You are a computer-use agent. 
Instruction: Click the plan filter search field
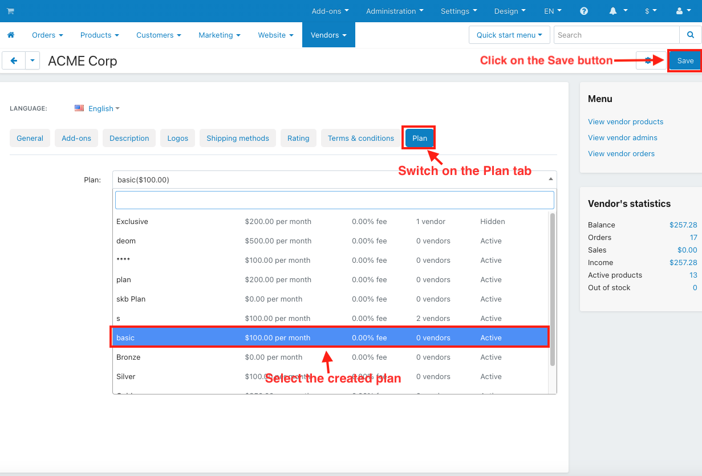tap(334, 200)
